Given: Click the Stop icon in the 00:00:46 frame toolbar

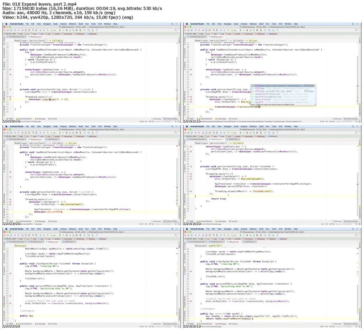Looking at the screenshot, I should [76, 30].
